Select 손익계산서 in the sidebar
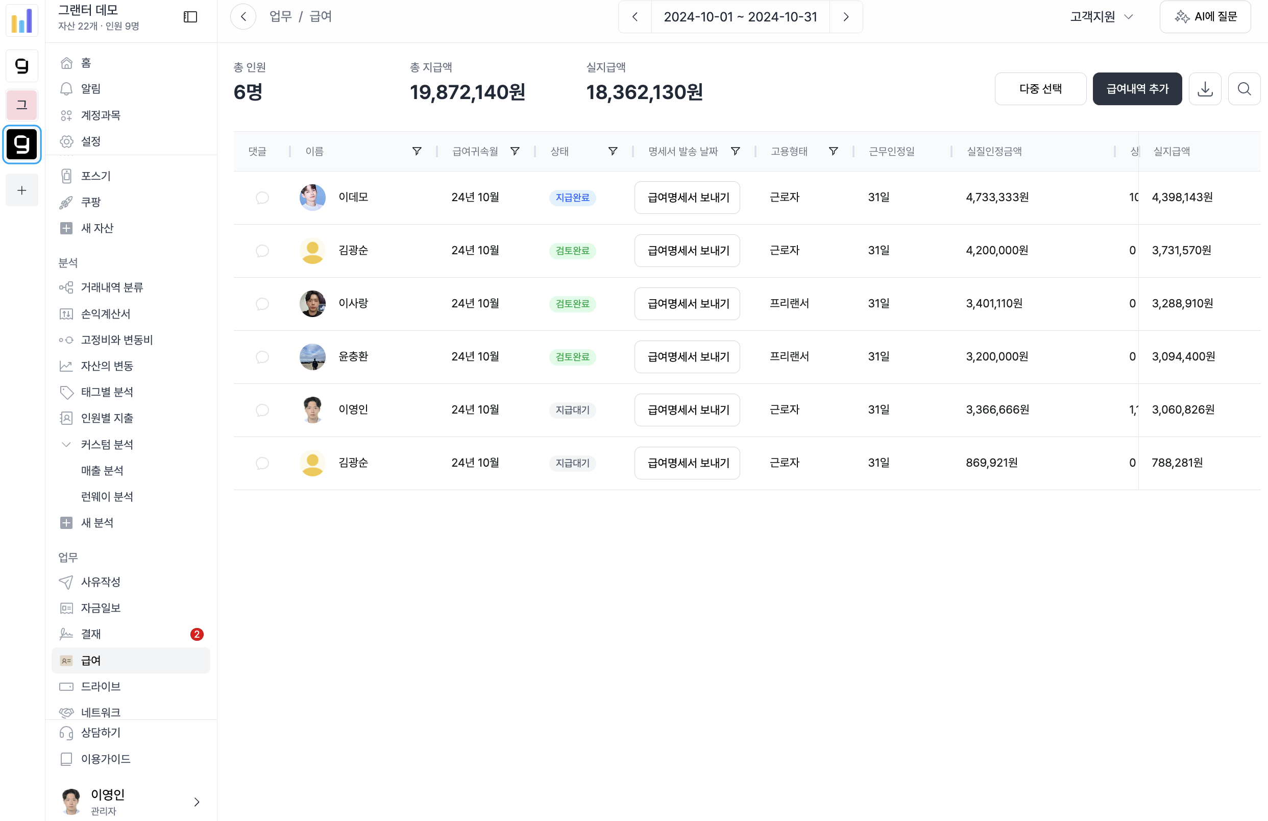The height and width of the screenshot is (821, 1268). coord(106,314)
